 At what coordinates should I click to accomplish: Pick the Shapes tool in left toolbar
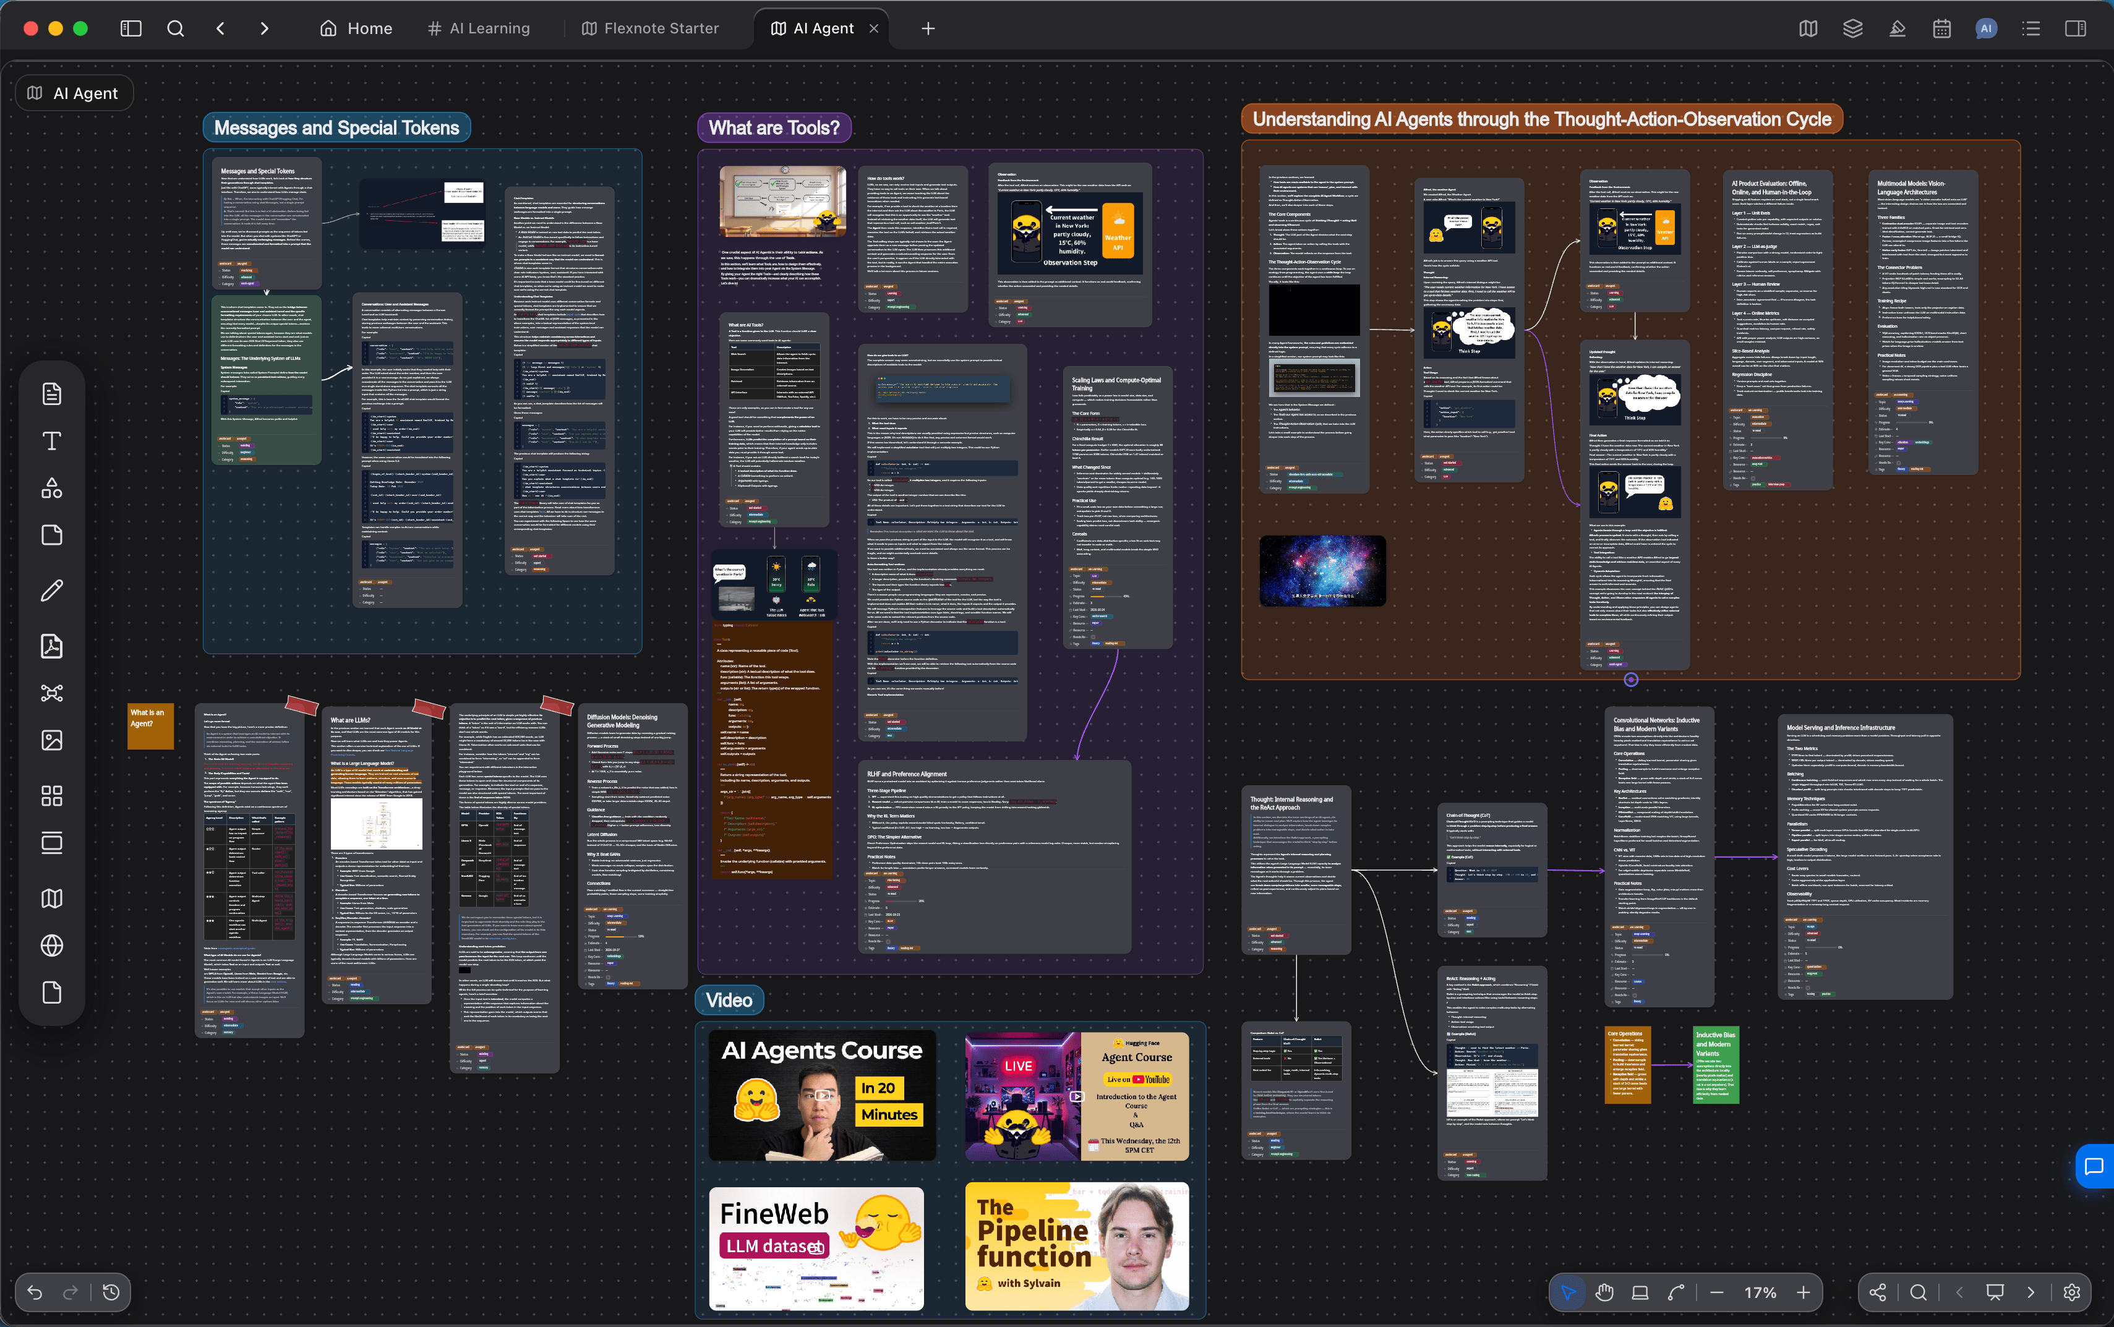[x=52, y=488]
